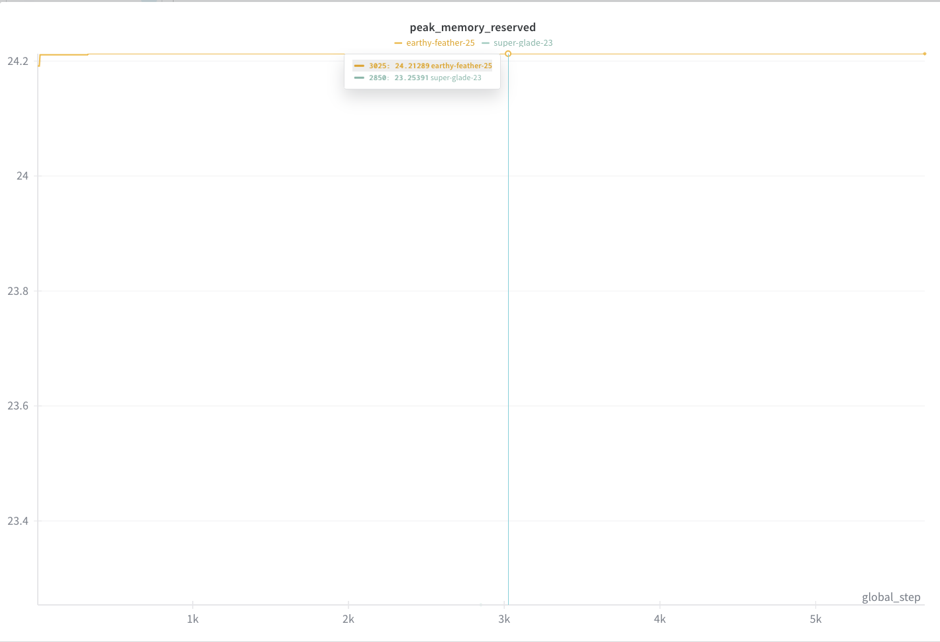The width and height of the screenshot is (940, 642).
Task: Click the 2k tick on the x-axis
Action: coord(348,619)
